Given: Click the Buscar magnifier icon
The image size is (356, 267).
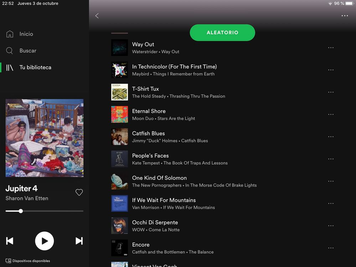Looking at the screenshot, I should [9, 51].
